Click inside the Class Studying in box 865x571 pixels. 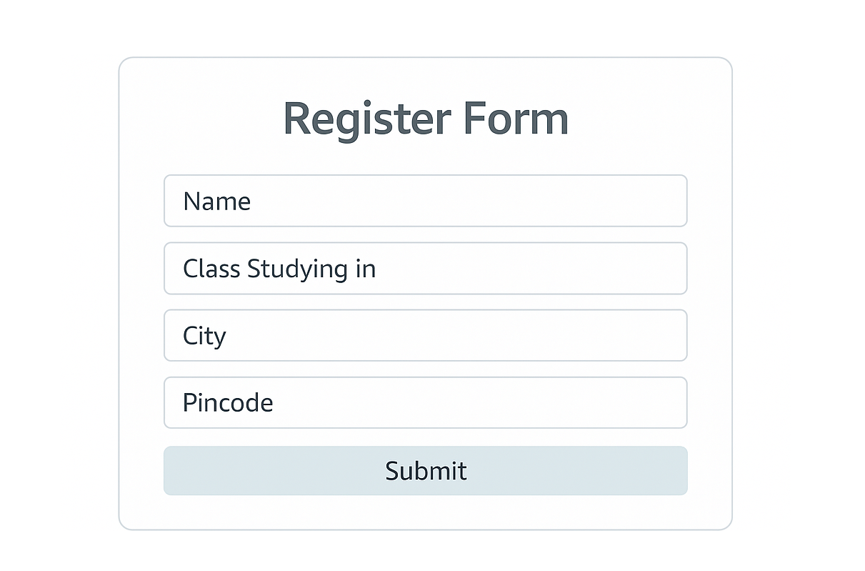tap(425, 269)
